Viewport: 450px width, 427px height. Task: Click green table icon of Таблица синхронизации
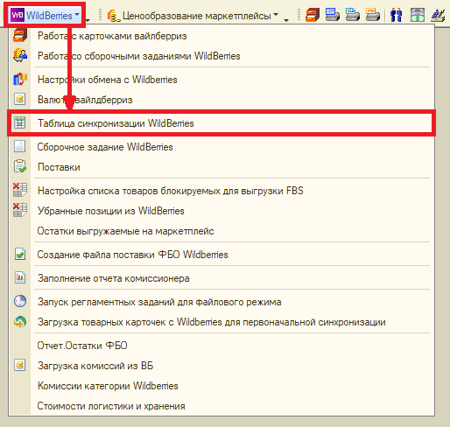coord(20,122)
